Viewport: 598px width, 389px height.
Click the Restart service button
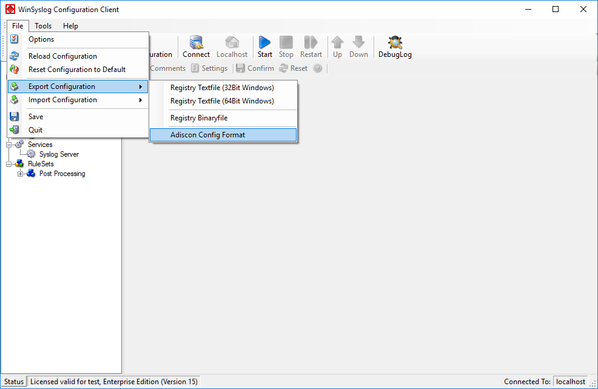pyautogui.click(x=311, y=47)
